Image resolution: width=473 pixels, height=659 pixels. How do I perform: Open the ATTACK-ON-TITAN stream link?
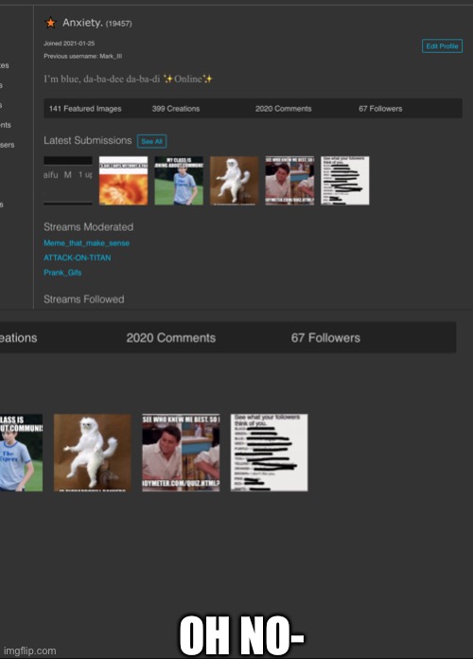78,258
